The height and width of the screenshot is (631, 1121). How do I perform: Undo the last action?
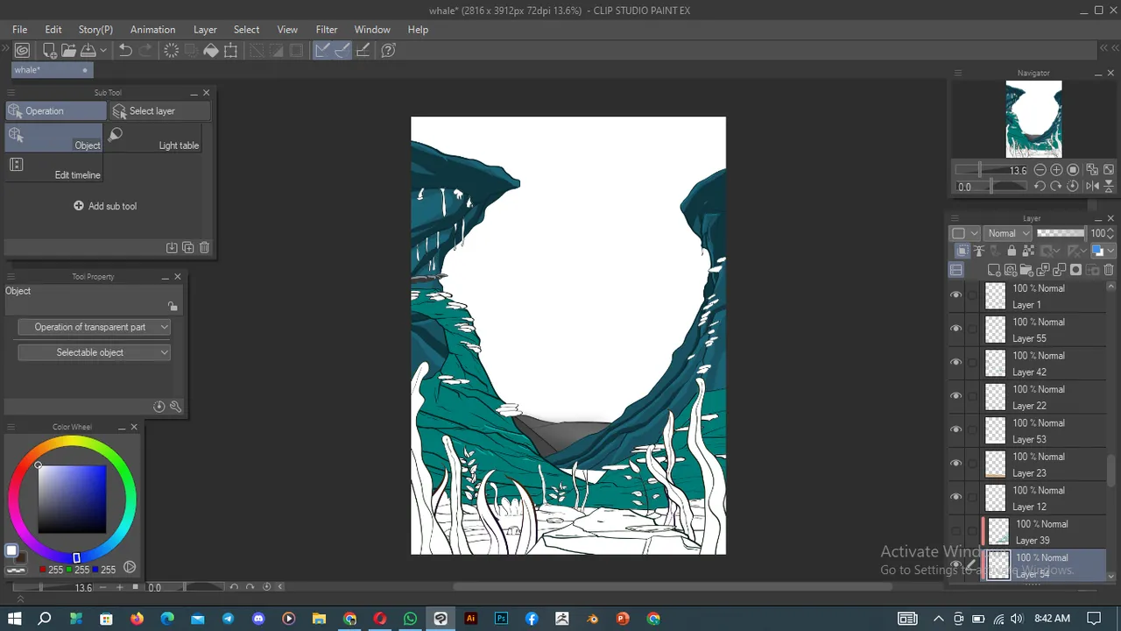coord(126,51)
